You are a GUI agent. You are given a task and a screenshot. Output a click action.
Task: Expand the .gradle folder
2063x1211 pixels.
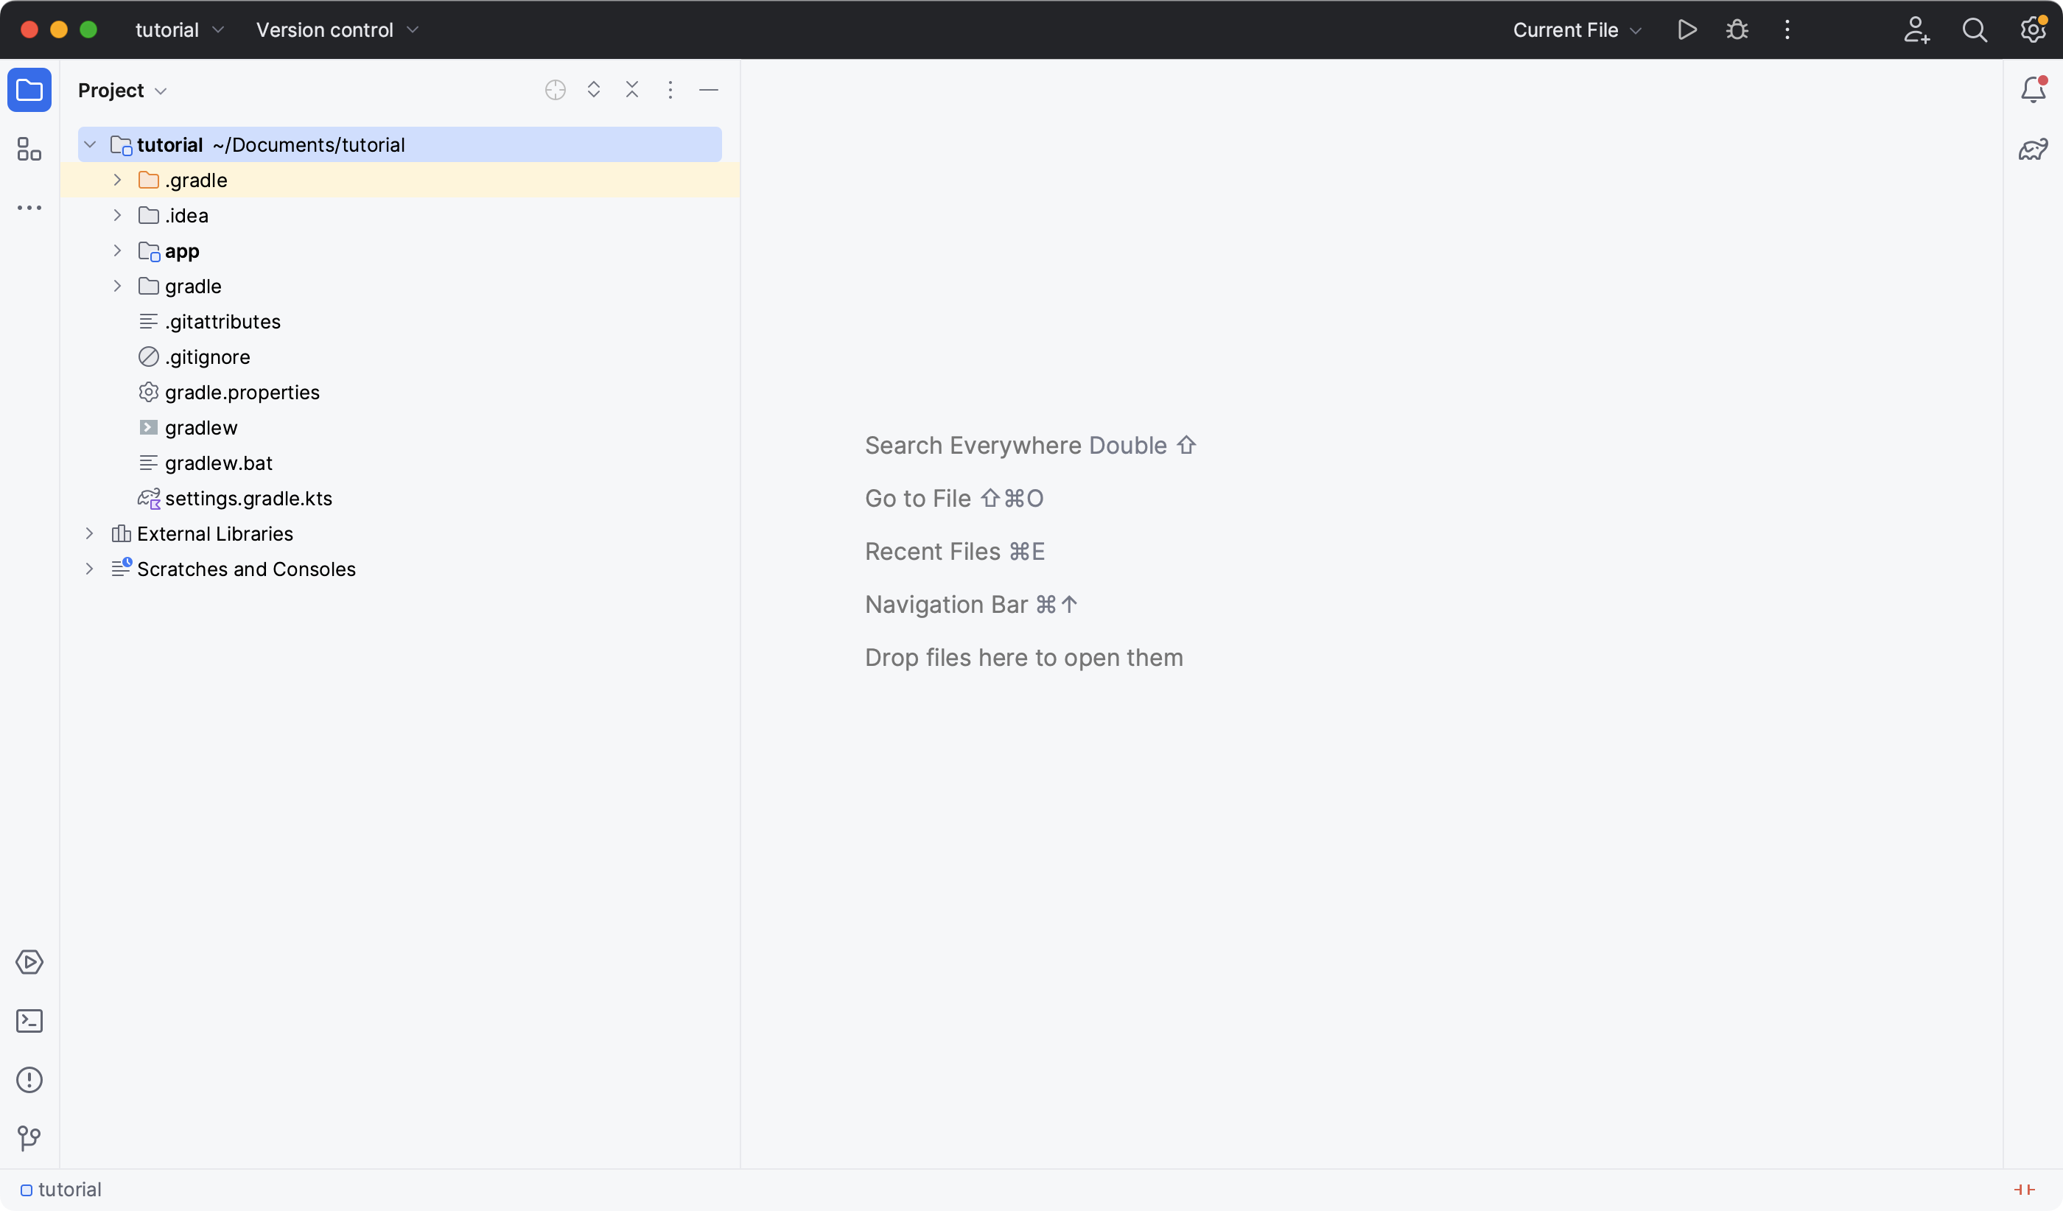[x=118, y=180]
